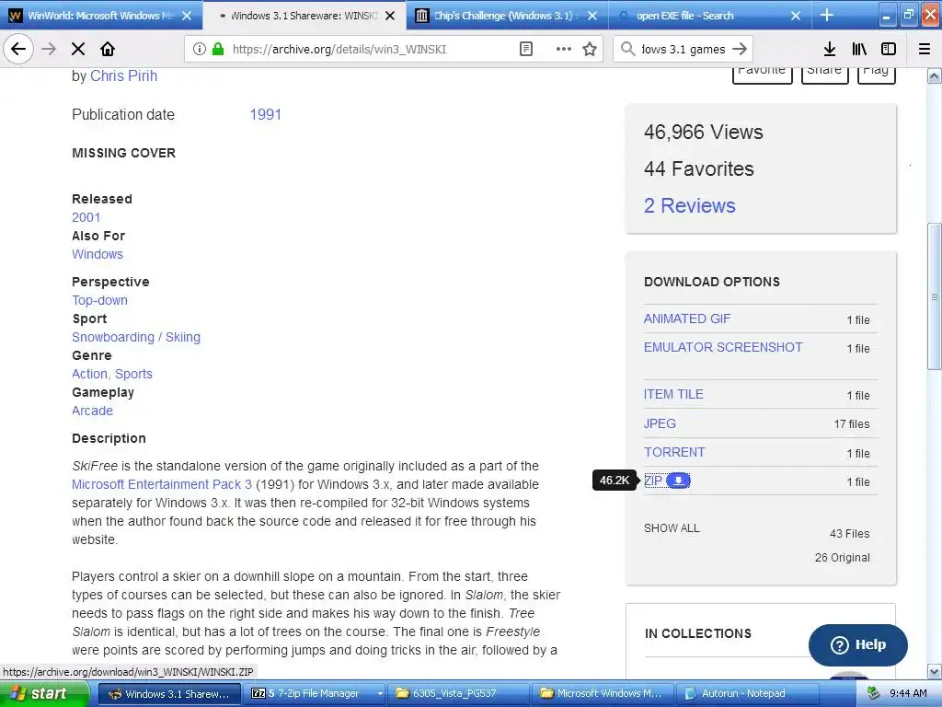This screenshot has width=942, height=707.
Task: Click the ZIP download link
Action: [x=653, y=481]
